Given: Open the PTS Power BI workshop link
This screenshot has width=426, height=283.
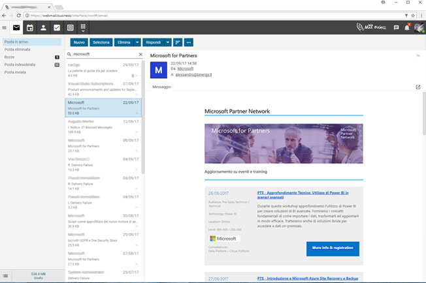Looking at the screenshot, I should pos(303,195).
